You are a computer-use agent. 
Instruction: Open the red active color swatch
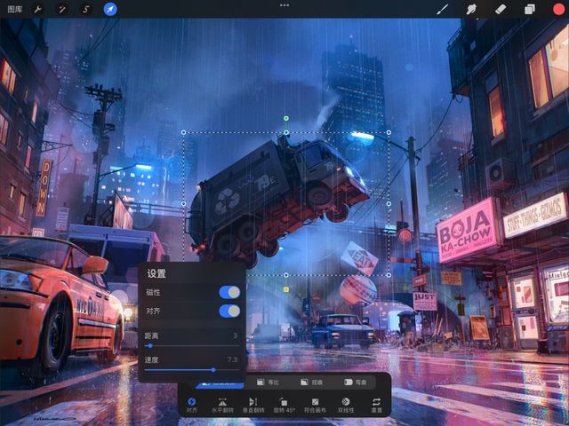559,9
